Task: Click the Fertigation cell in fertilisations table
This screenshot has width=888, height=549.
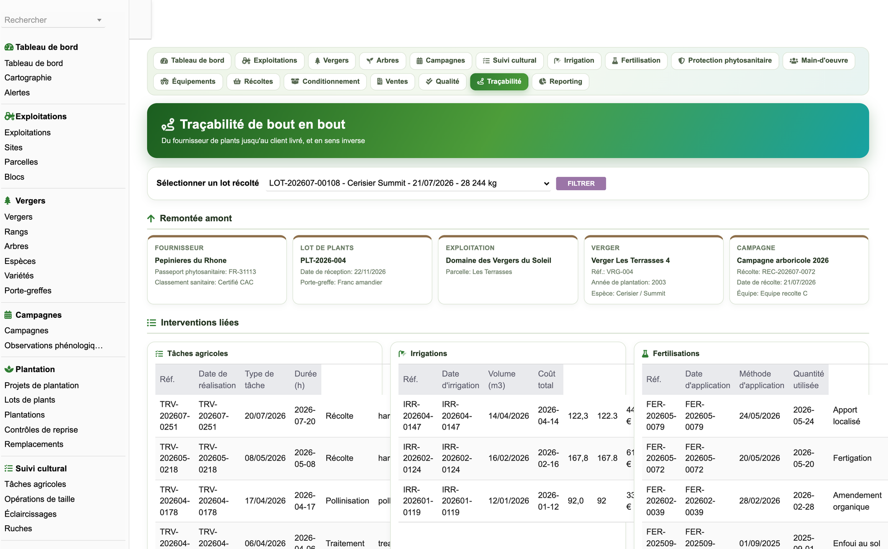Action: pyautogui.click(x=852, y=458)
